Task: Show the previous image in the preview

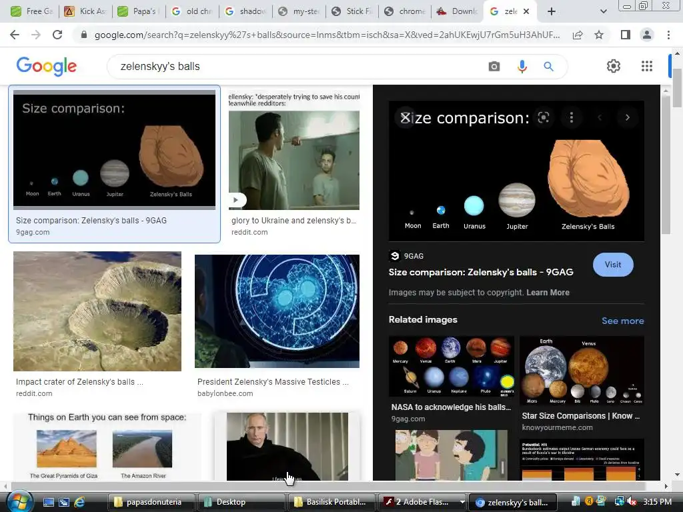Action: tap(600, 117)
